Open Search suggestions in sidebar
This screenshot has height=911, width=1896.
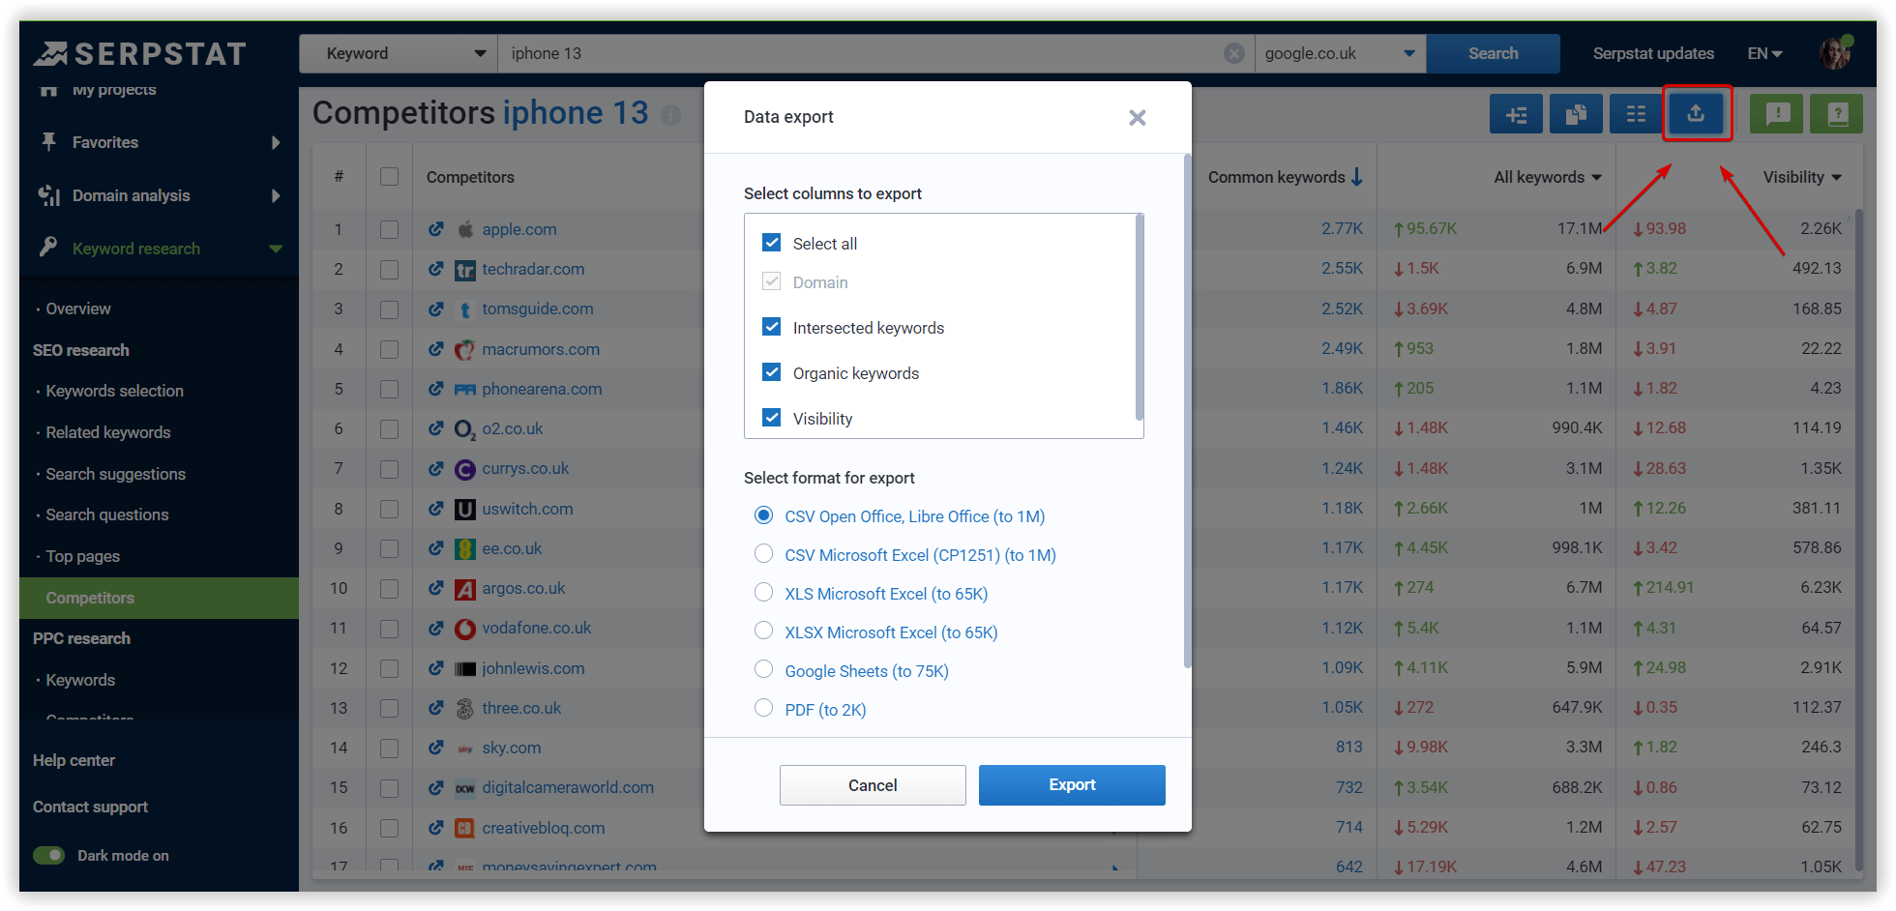pyautogui.click(x=116, y=474)
